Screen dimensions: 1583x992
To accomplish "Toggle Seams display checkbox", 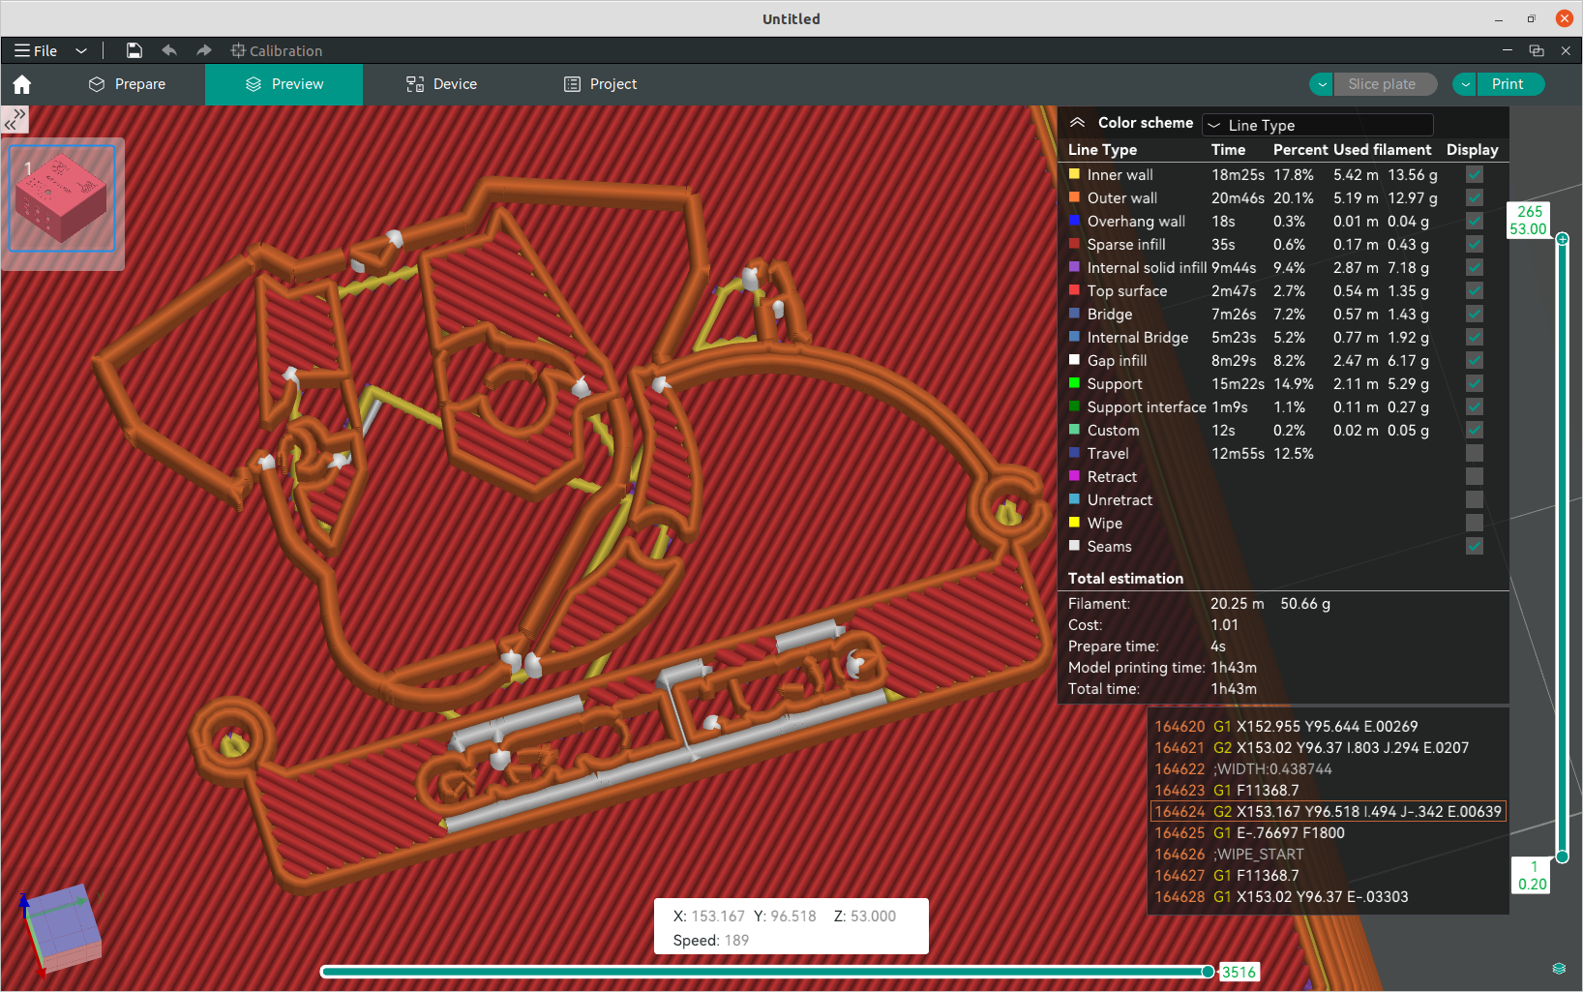I will click(x=1475, y=546).
